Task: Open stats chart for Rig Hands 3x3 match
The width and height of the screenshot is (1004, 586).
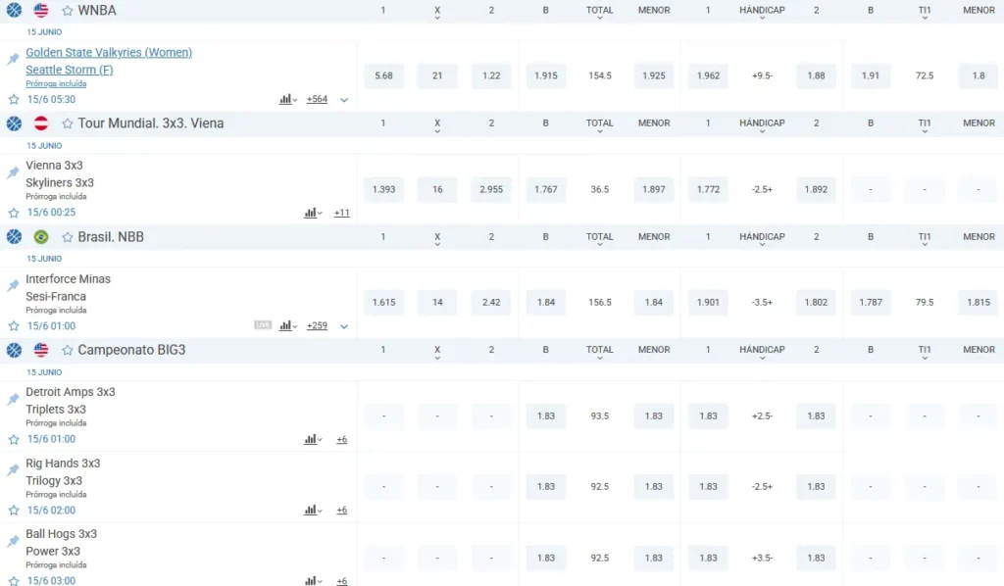Action: (311, 511)
